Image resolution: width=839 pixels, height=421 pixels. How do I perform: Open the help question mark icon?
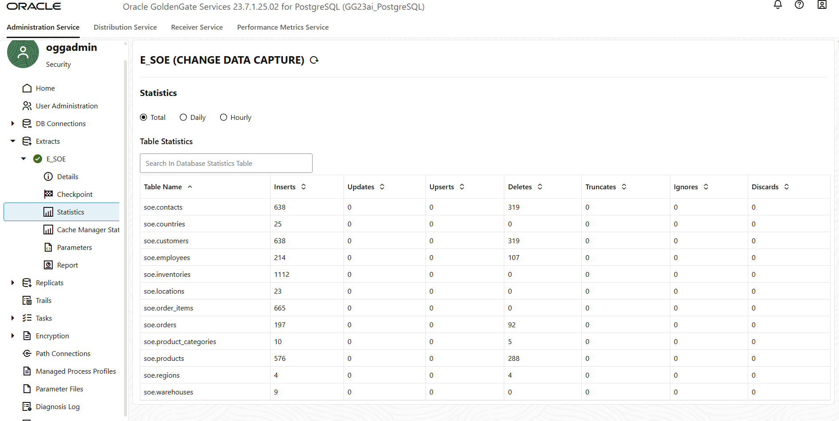(x=799, y=5)
